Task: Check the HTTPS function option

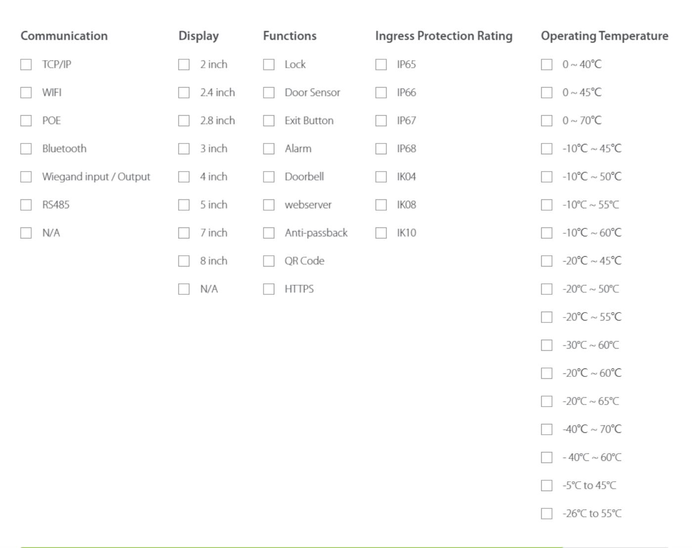Action: pos(269,289)
